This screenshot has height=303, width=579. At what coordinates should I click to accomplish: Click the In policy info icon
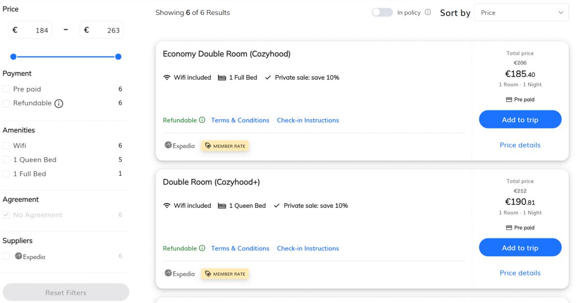click(x=427, y=13)
